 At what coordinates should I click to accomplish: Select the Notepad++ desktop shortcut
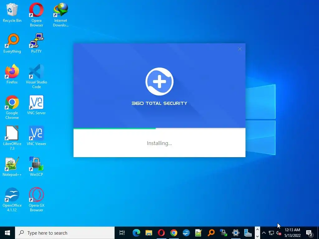tap(12, 167)
